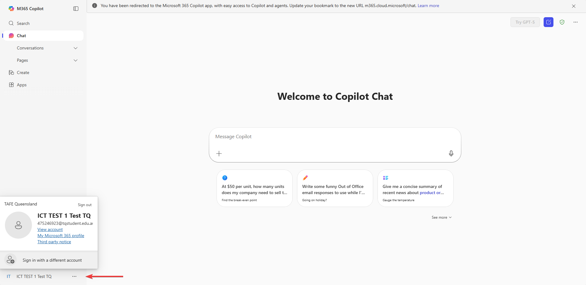Select the Chat item in the sidebar
This screenshot has width=586, height=285.
pos(43,36)
